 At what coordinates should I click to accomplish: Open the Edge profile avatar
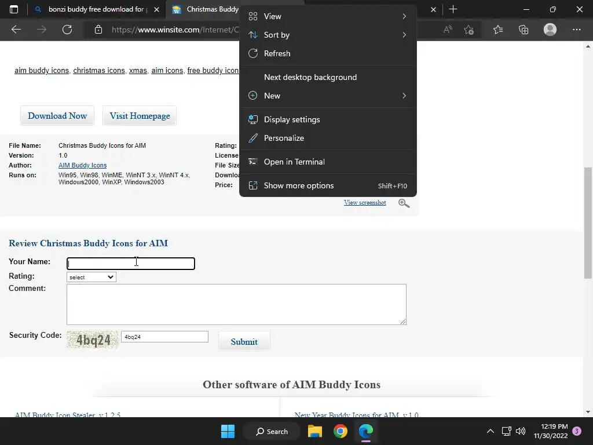click(550, 30)
